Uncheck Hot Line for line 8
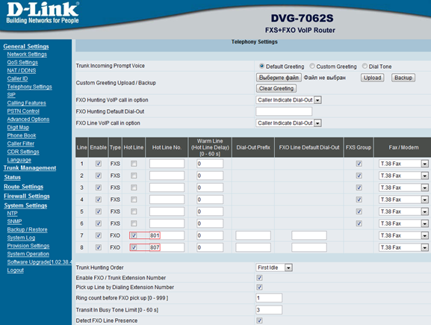Viewport: 431px width, 325px height. [134, 247]
